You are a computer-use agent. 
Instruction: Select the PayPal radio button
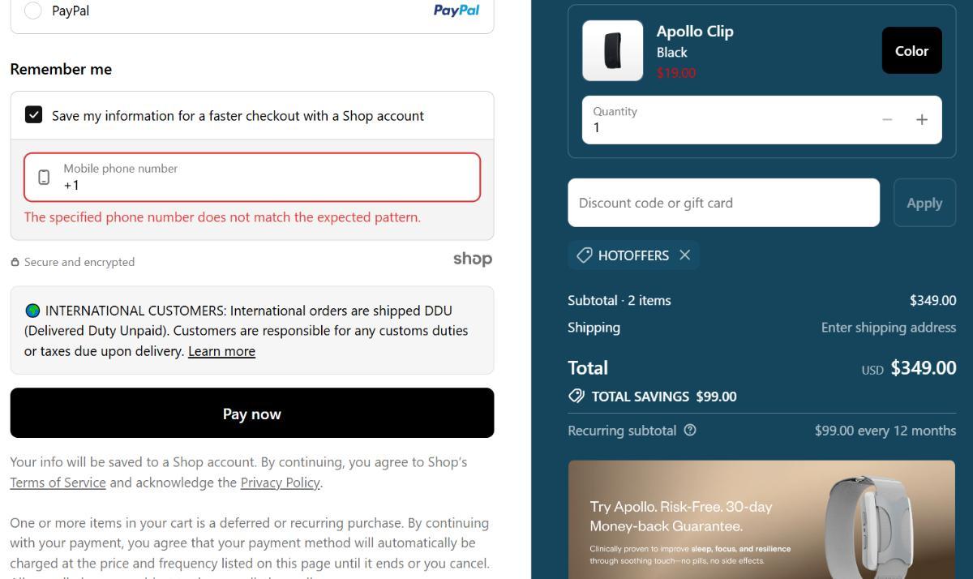(33, 11)
